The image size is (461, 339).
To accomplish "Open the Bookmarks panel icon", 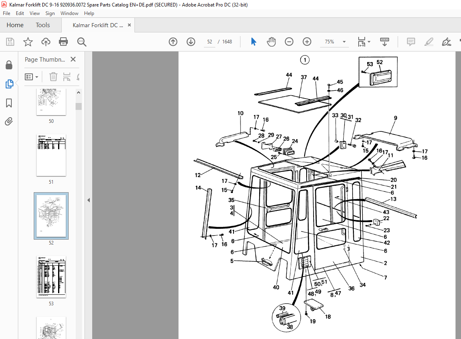I will [x=9, y=103].
